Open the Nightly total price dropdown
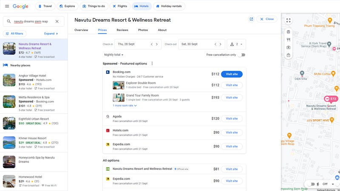The width and height of the screenshot is (340, 191). pos(113,55)
